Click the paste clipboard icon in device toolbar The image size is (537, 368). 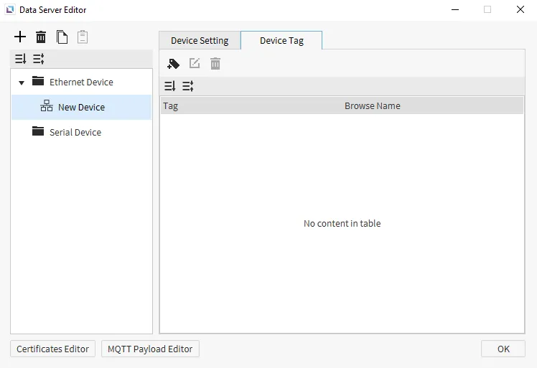[83, 37]
